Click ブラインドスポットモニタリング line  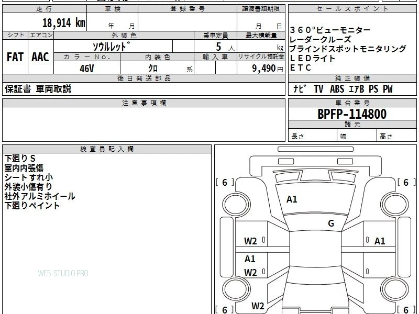[348, 49]
